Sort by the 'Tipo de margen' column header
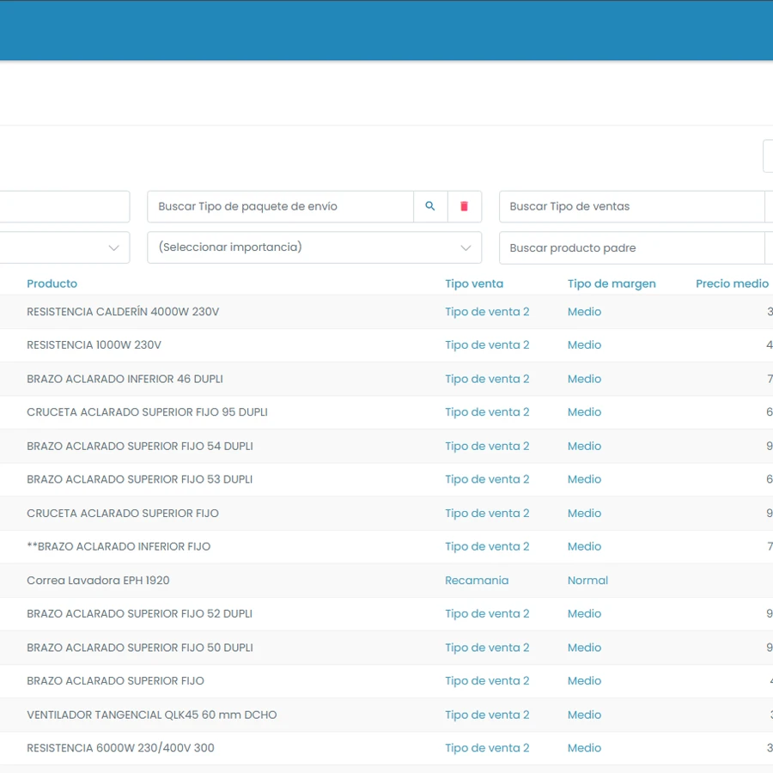773x773 pixels. pos(612,283)
